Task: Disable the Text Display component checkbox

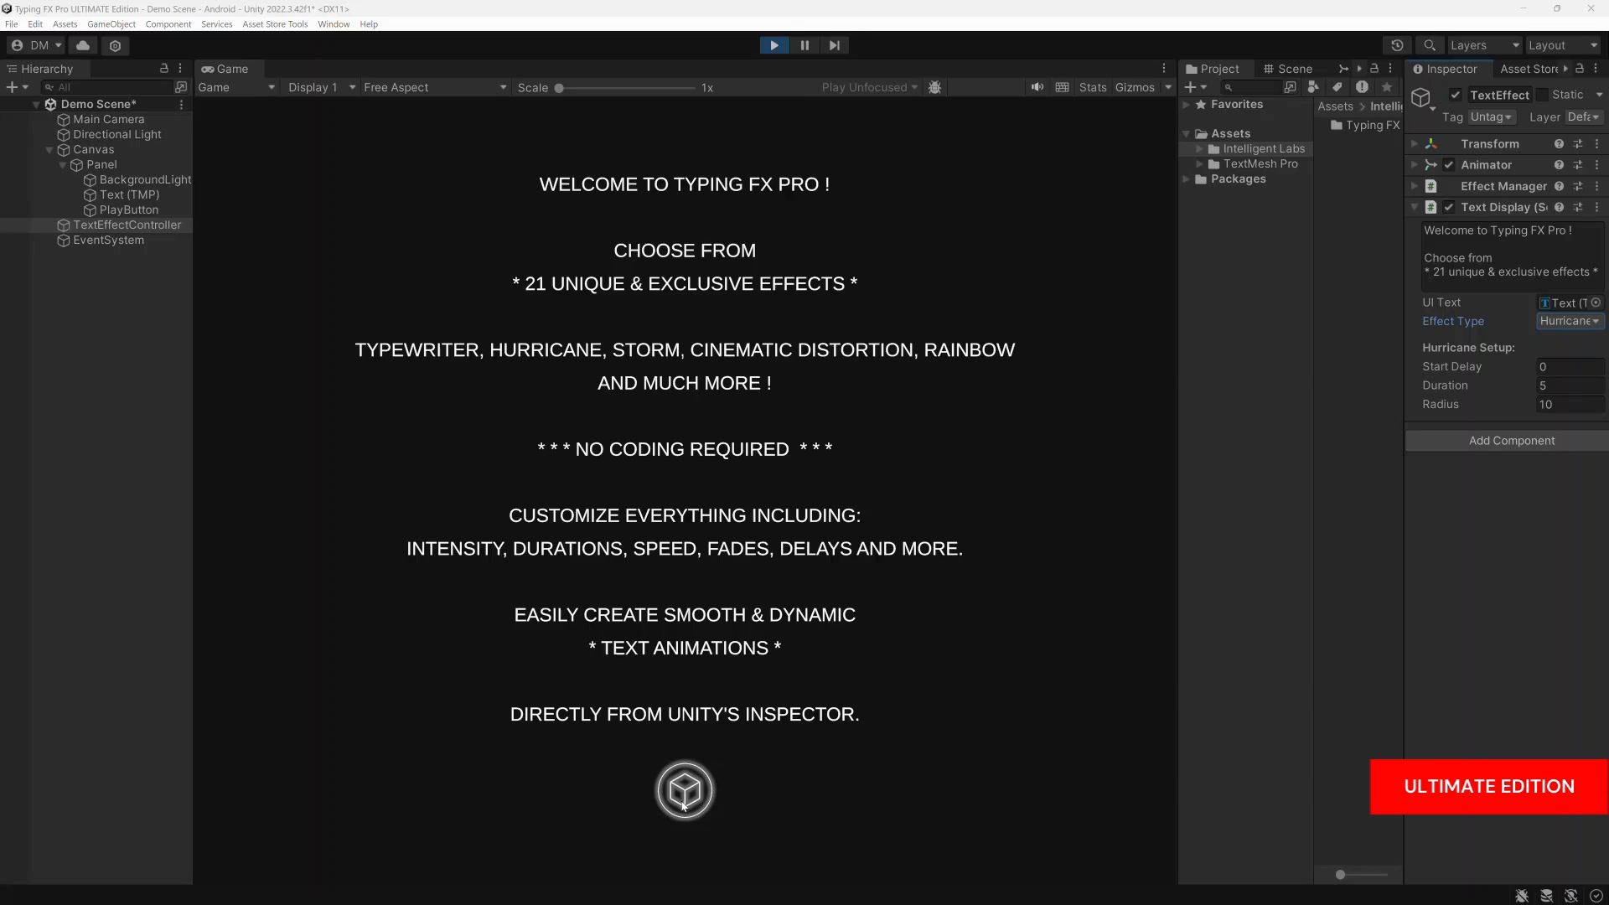Action: point(1449,207)
